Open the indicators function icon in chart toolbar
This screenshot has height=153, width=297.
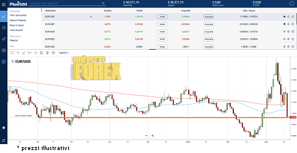pos(47,53)
